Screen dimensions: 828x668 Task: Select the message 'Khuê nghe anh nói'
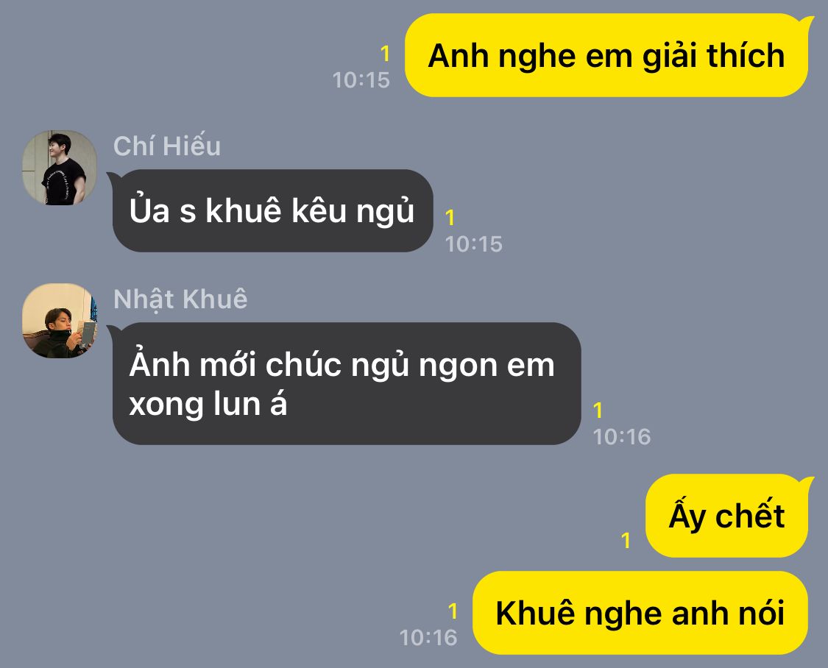(640, 613)
